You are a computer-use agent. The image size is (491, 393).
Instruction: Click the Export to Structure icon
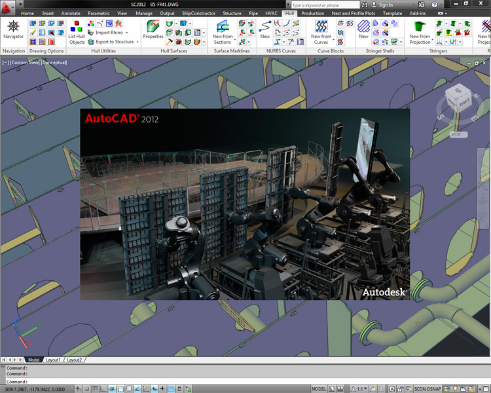click(x=91, y=42)
